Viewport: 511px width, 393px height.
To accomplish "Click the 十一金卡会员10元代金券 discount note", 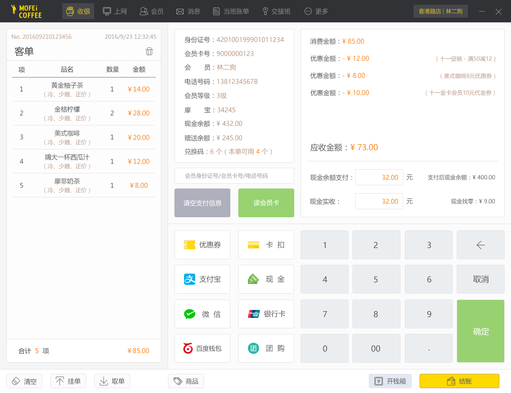I will pos(460,93).
